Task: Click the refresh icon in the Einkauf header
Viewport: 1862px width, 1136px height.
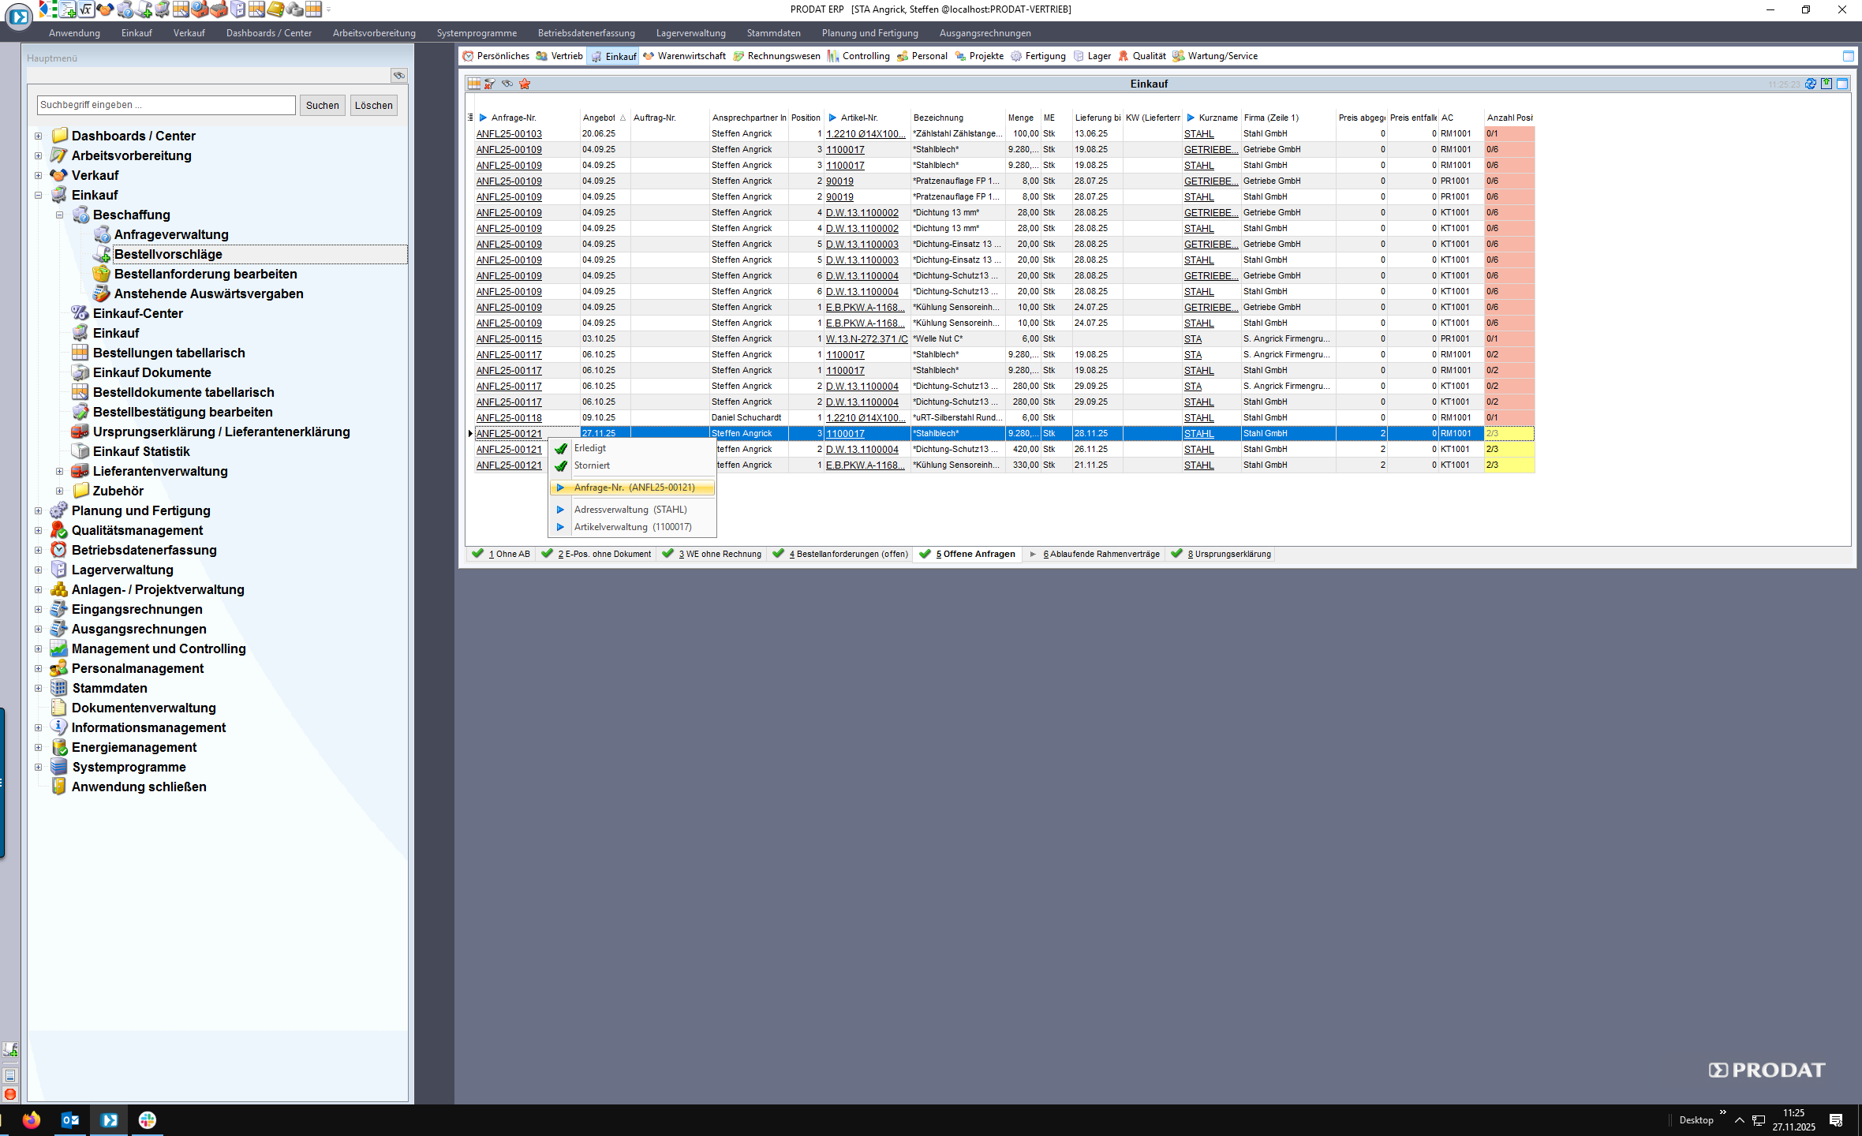Action: point(1811,84)
